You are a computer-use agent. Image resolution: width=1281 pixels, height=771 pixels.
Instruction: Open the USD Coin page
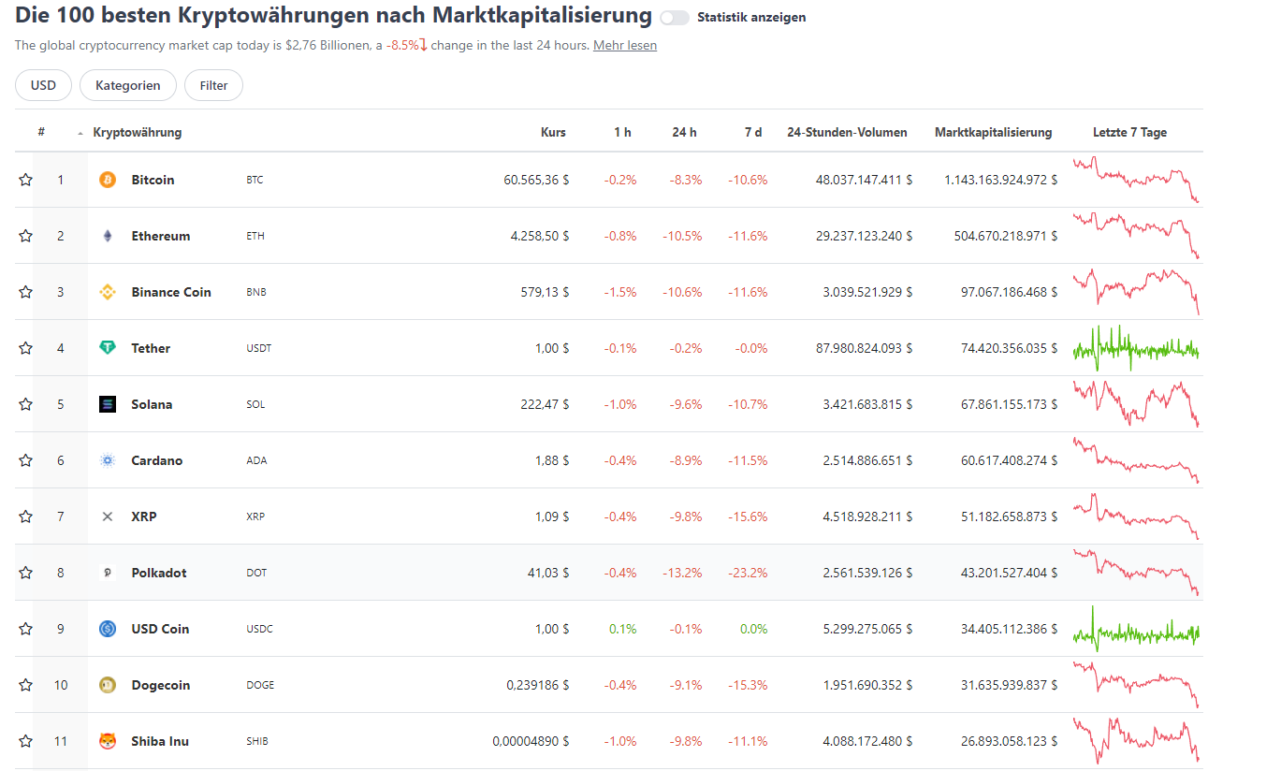(x=160, y=629)
